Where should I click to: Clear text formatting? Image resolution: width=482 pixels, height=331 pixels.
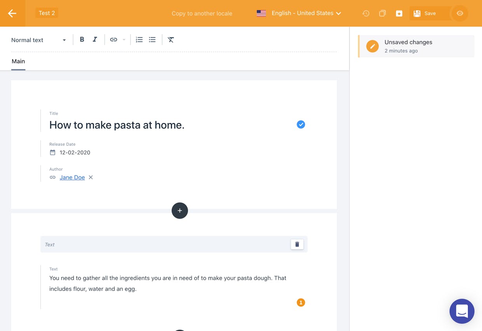pos(171,40)
